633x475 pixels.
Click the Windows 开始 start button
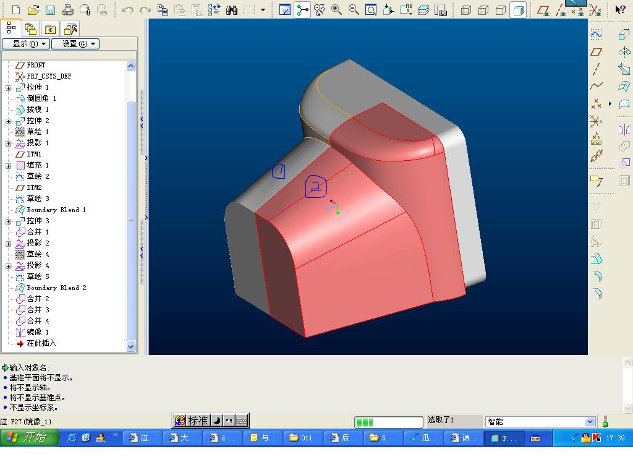point(30,438)
